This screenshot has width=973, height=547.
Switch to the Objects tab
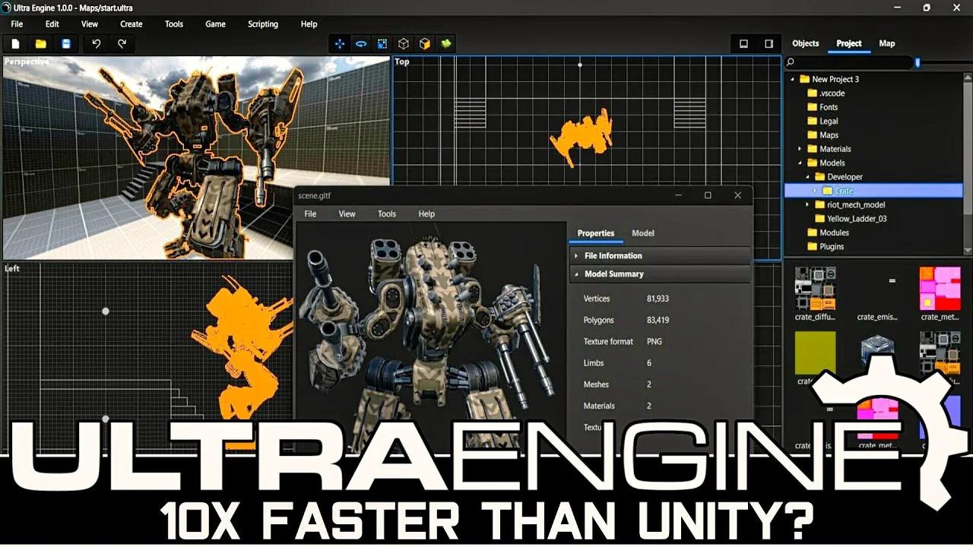point(805,43)
